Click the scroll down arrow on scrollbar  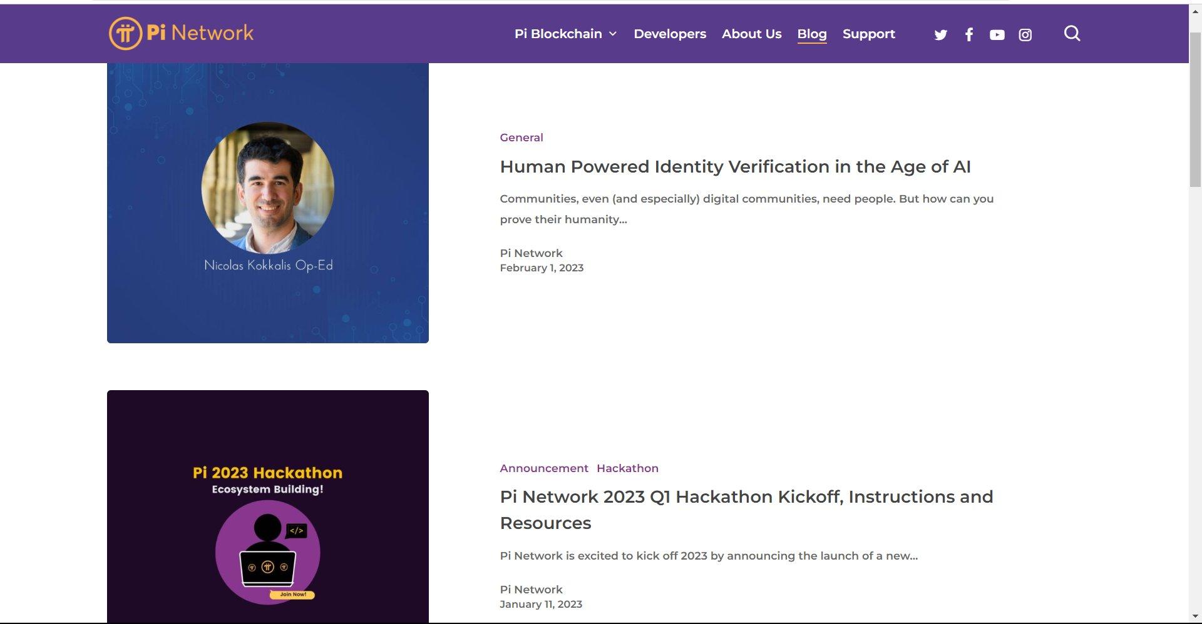1195,617
